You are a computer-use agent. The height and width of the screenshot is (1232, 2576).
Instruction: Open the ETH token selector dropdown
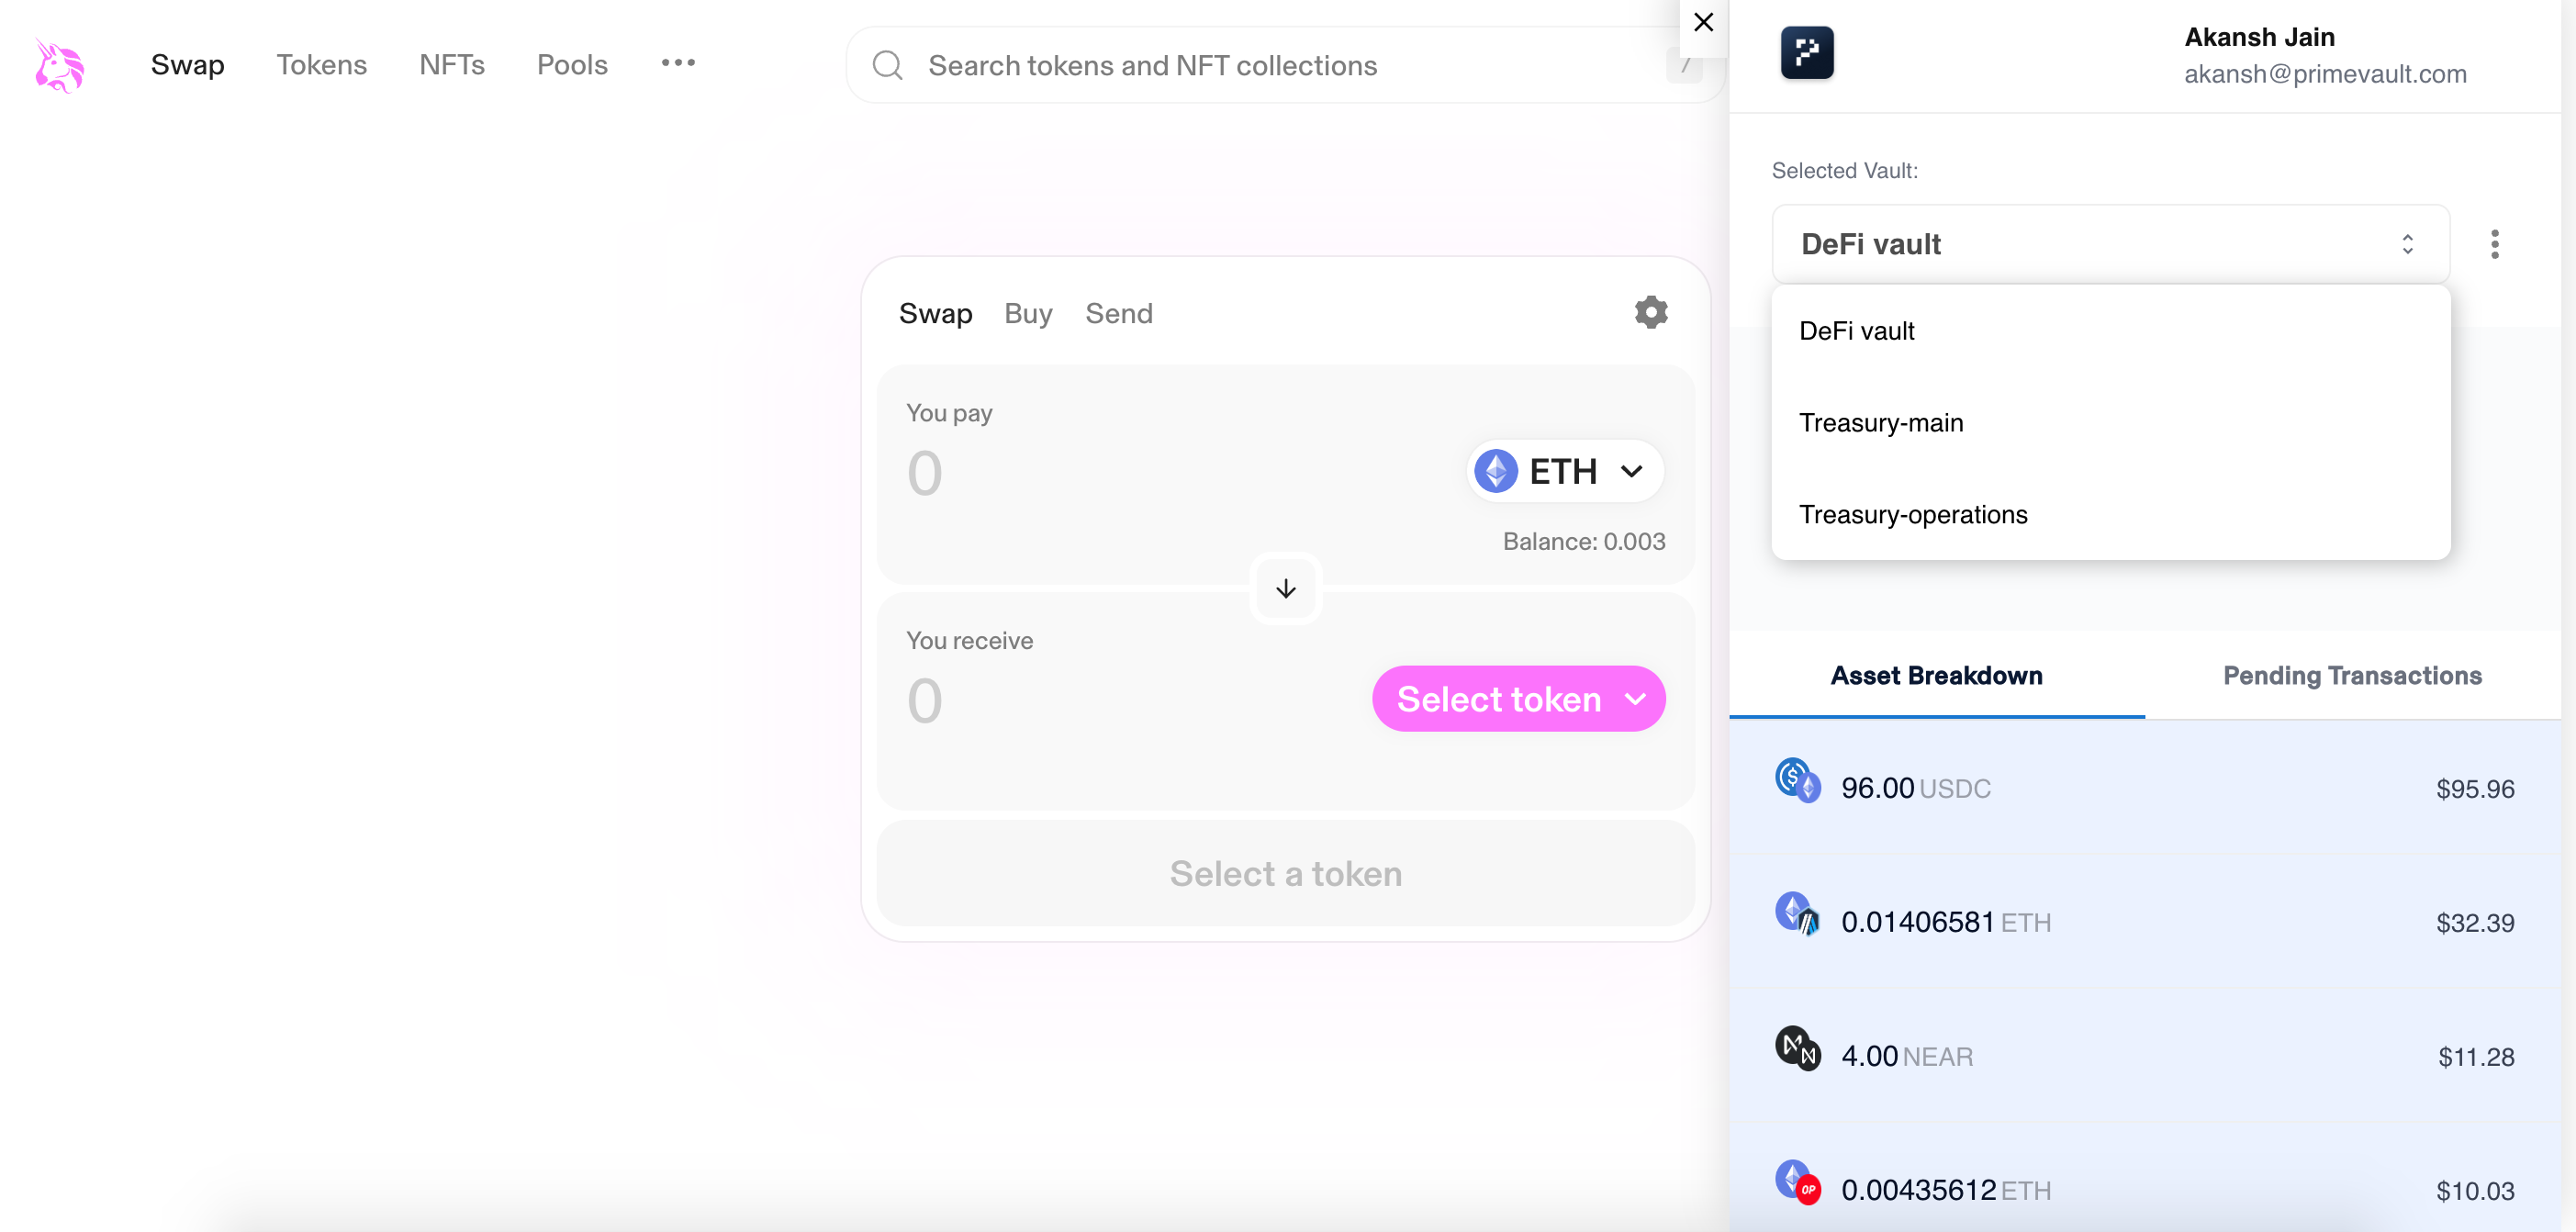click(x=1564, y=471)
